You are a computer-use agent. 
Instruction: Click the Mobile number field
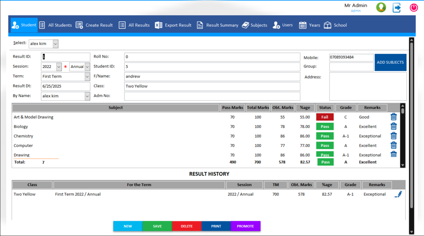point(351,57)
